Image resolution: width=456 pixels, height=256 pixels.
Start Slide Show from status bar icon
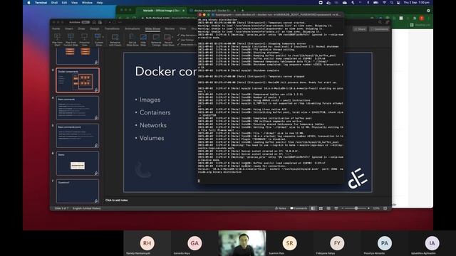(x=336, y=208)
